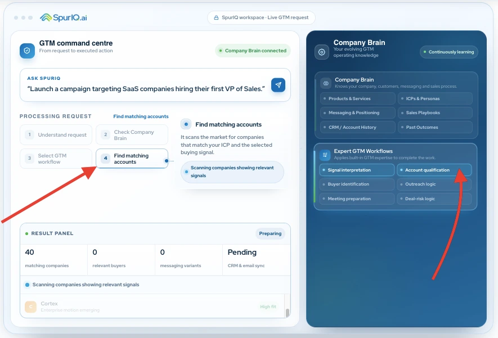498x338 pixels.
Task: Click the RESULT PANEL heading
Action: click(52, 233)
